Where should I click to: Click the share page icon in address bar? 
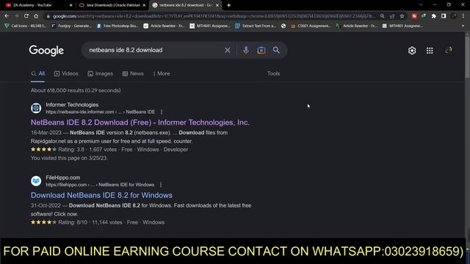tap(392, 16)
